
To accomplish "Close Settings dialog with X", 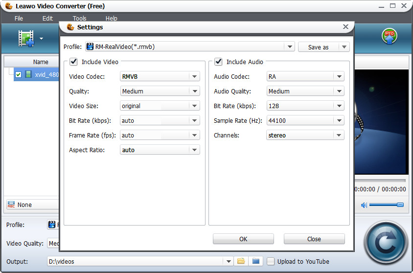I will point(345,27).
